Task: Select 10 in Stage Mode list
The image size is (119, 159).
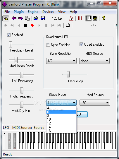Action: 61,119
